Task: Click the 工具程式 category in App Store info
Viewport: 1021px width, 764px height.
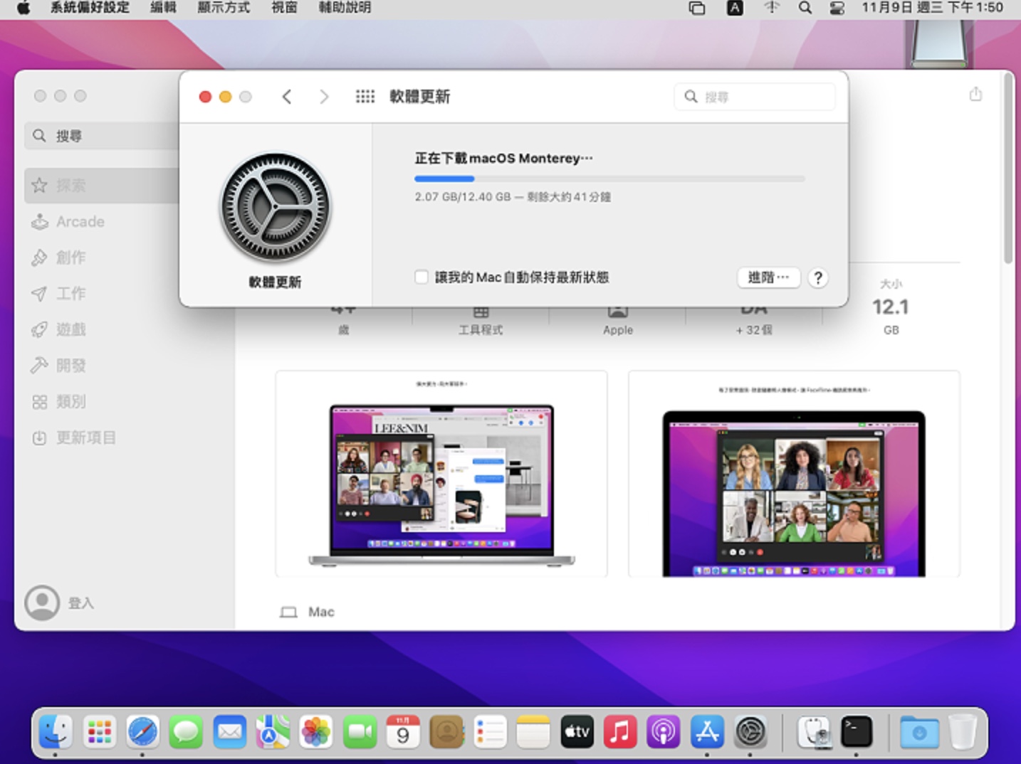Action: pos(481,330)
